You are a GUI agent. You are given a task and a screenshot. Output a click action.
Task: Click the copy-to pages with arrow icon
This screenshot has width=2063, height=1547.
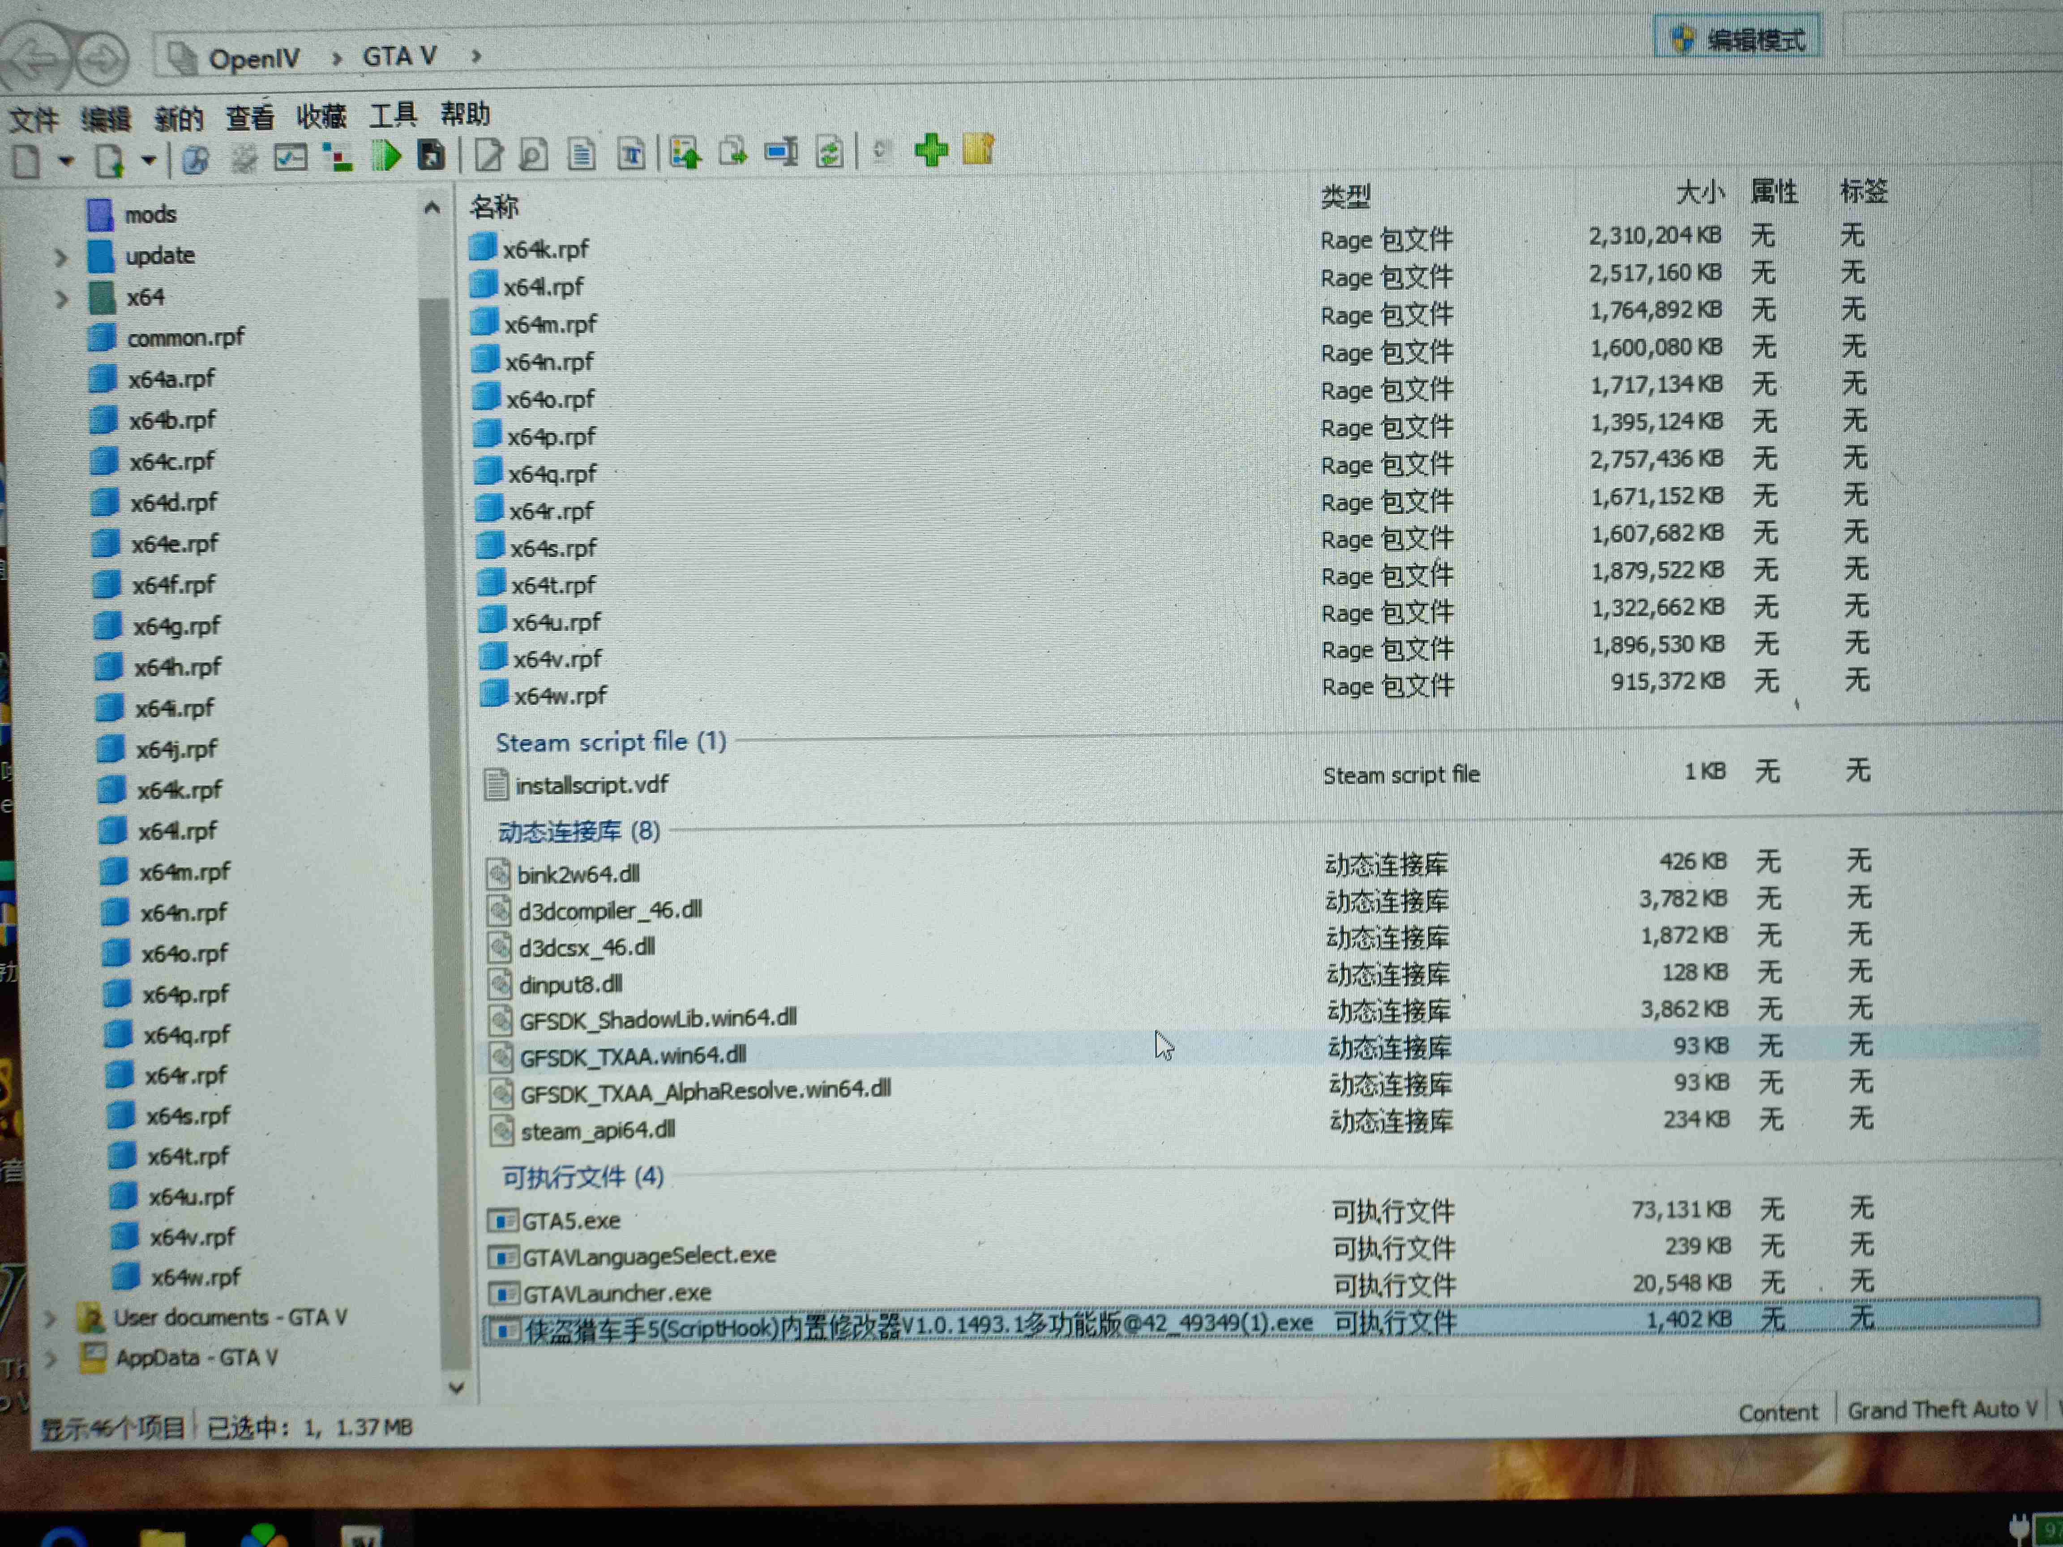coord(733,151)
